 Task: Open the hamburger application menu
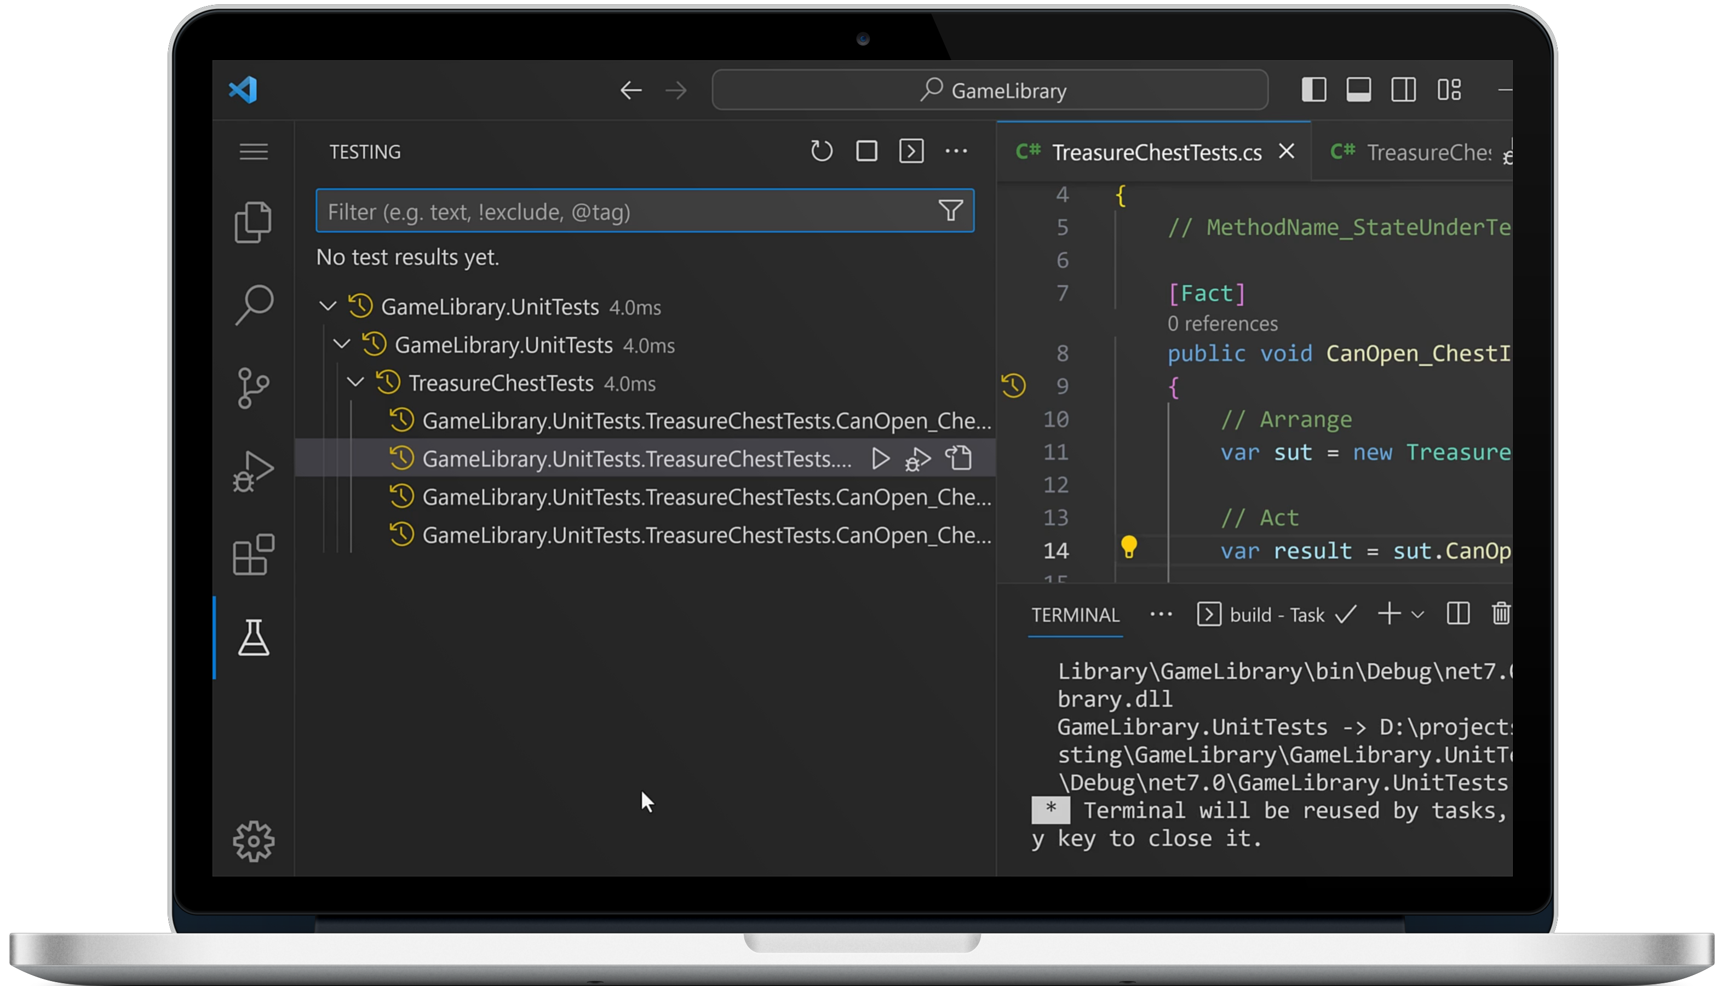point(254,152)
